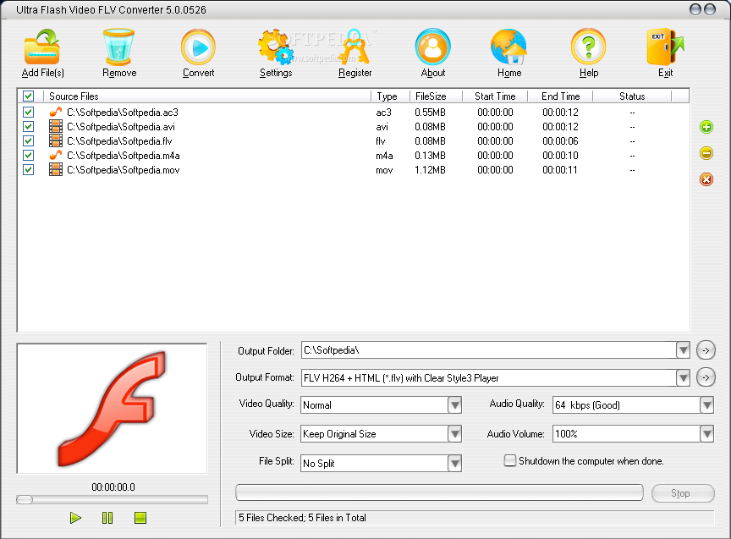Click the Add File(s) toolbar icon
The height and width of the screenshot is (539, 731).
click(x=42, y=47)
